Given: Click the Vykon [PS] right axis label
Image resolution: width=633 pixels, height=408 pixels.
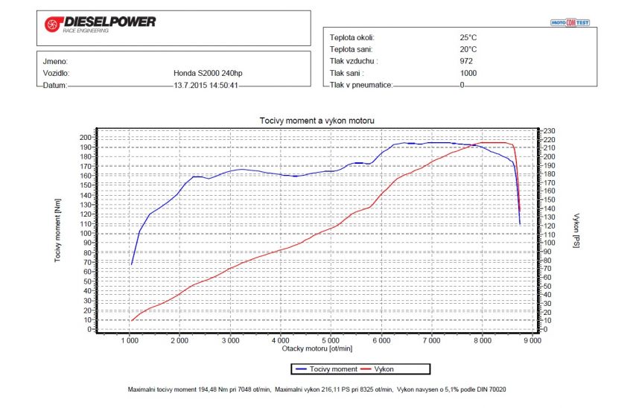Looking at the screenshot, I should tap(576, 232).
